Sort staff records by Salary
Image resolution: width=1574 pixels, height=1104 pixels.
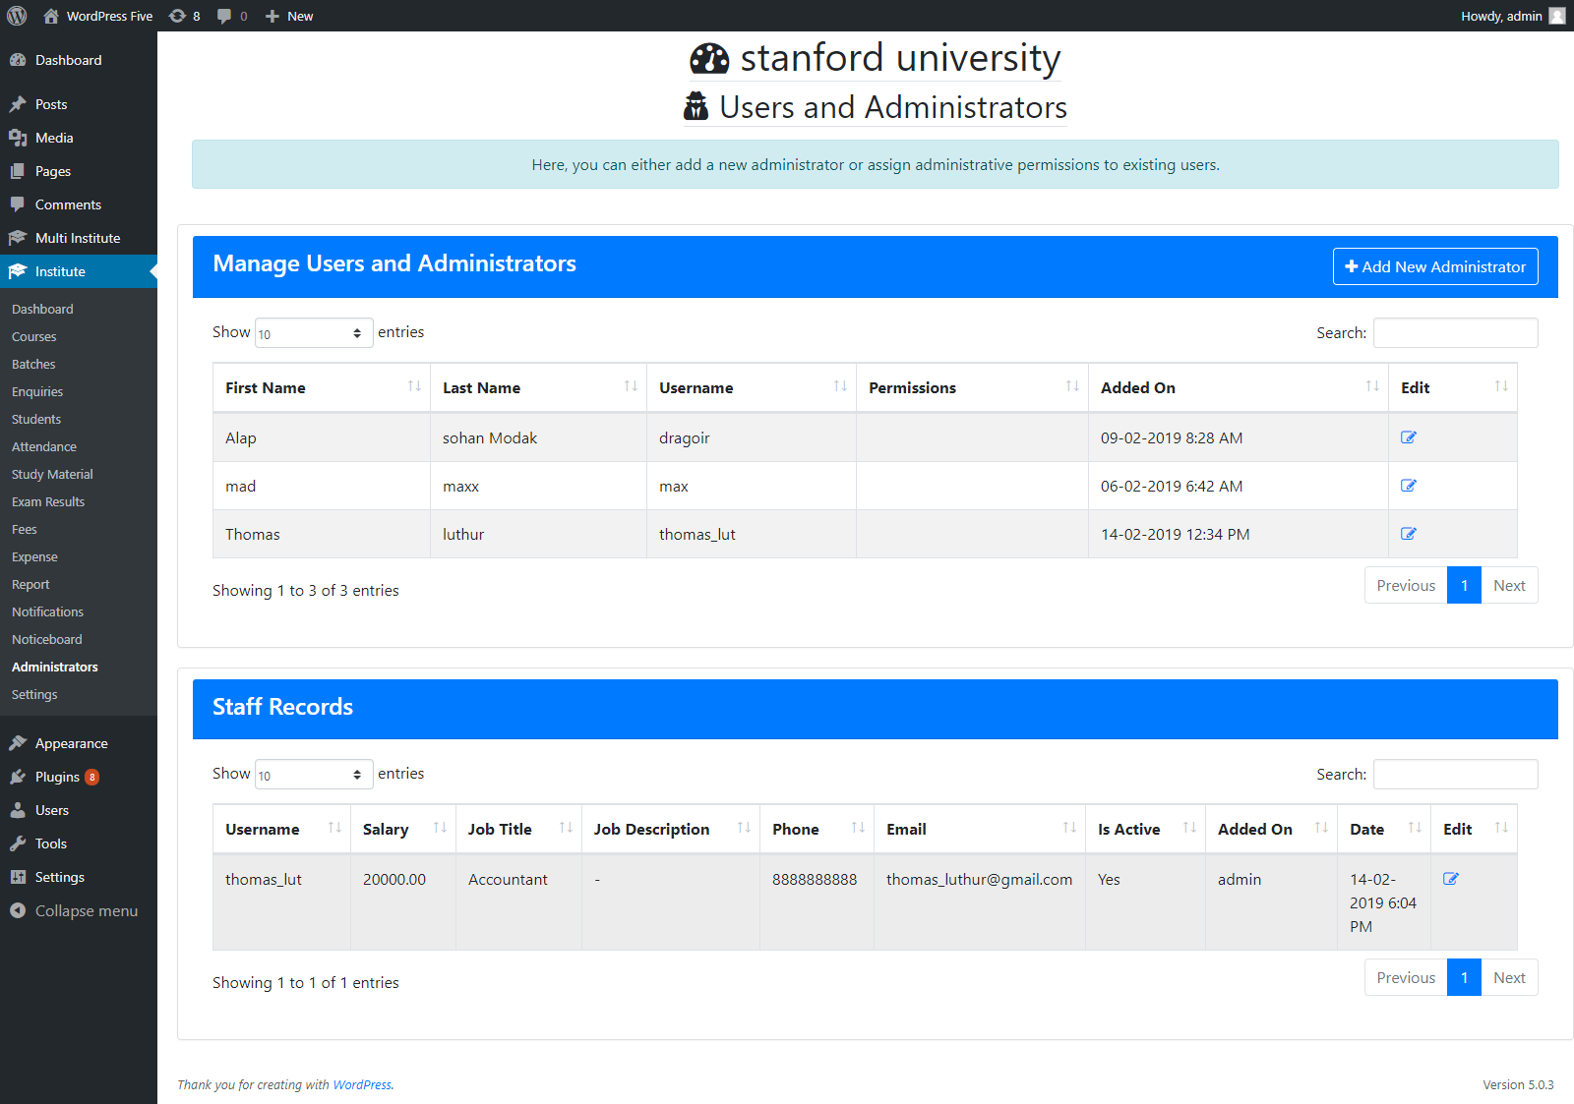click(x=403, y=829)
